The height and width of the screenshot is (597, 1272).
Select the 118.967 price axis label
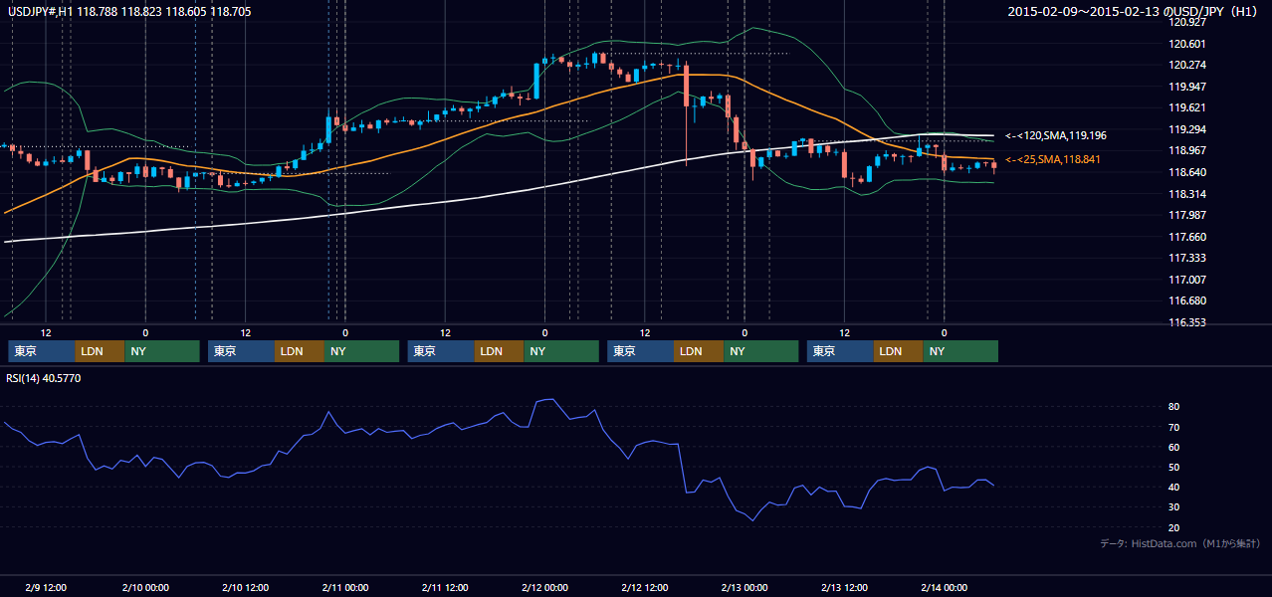click(1188, 150)
